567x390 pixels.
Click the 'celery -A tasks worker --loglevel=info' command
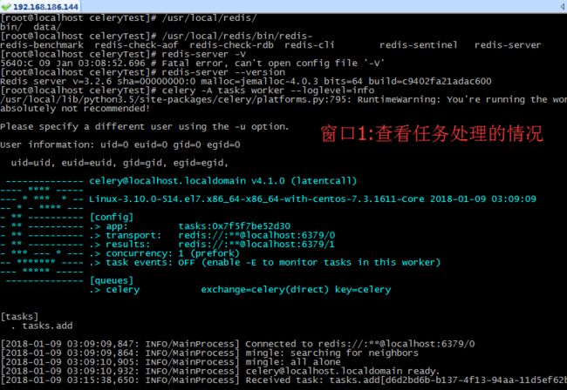point(268,91)
